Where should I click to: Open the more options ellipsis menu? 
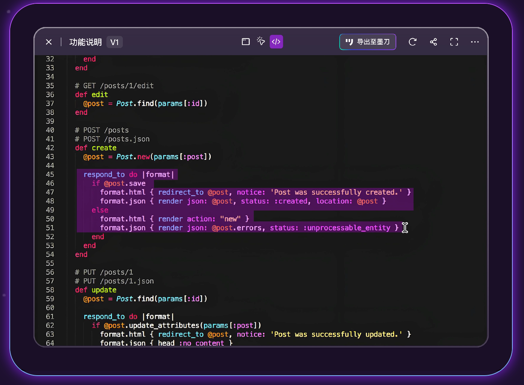coord(475,42)
